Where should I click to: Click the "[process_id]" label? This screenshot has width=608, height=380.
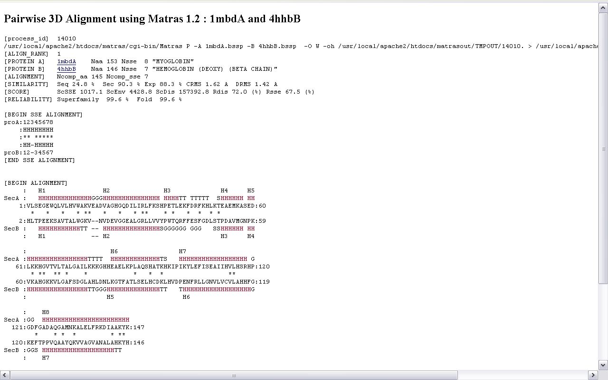27,38
